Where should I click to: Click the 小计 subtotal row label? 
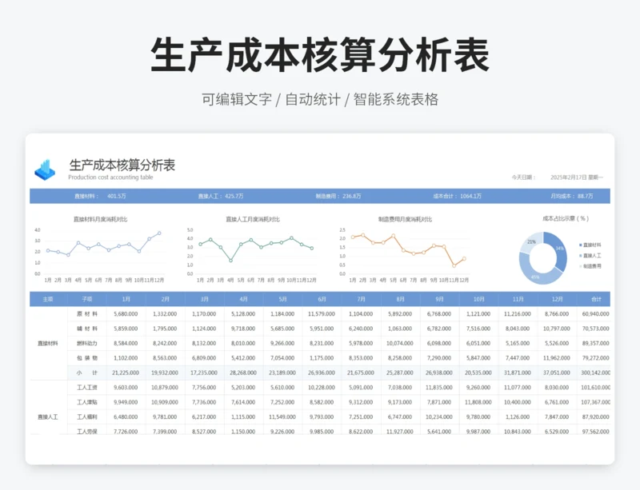[x=87, y=372]
